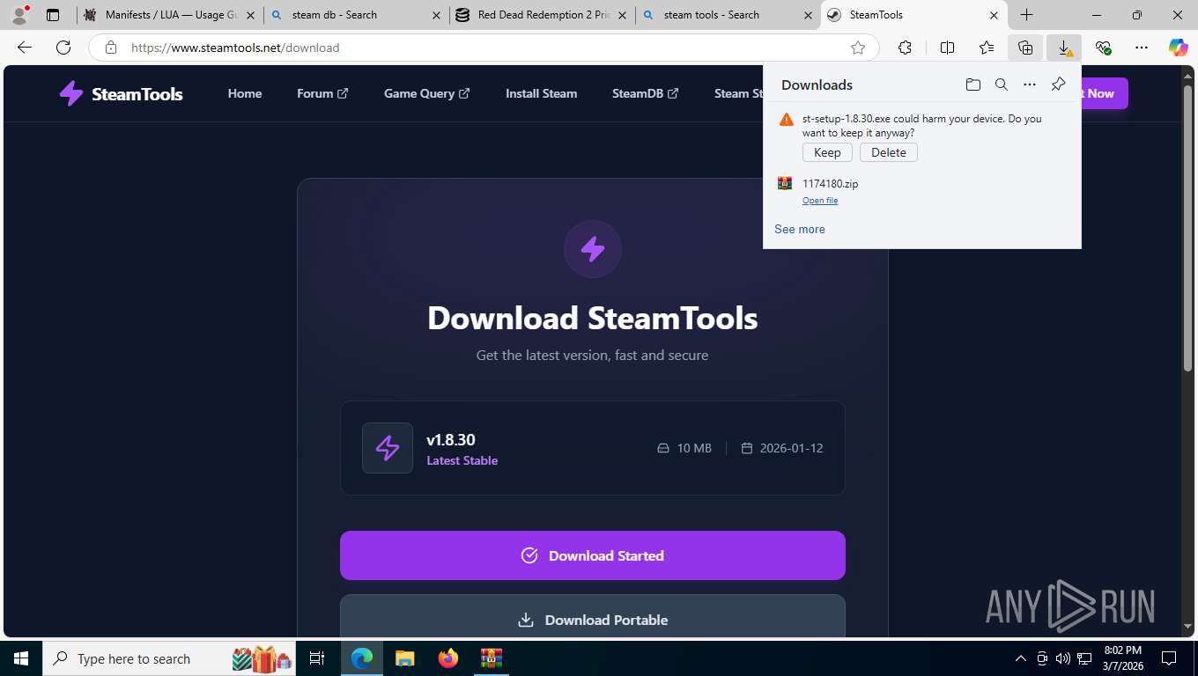Viewport: 1198px width, 676px height.
Task: Open Browser essentials heart icon
Action: tap(1103, 48)
